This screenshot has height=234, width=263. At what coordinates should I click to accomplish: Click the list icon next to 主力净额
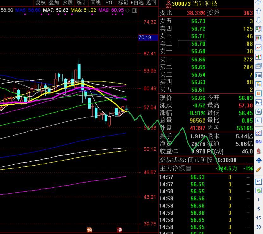[188, 168]
